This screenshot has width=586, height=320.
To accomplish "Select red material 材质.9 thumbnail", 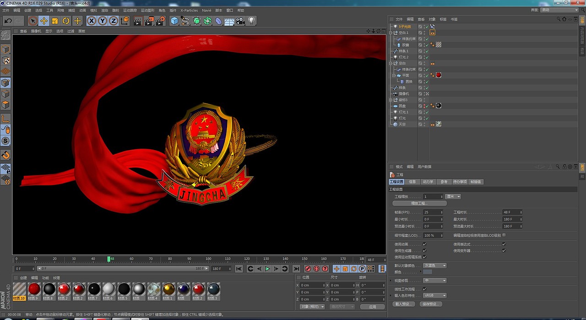I will (34, 289).
